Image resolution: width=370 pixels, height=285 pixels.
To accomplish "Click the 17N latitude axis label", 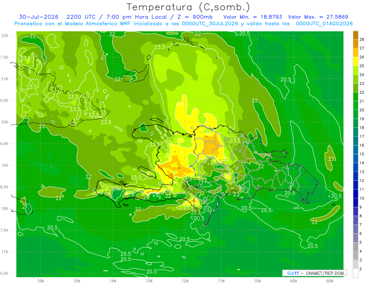I will tap(5, 252).
